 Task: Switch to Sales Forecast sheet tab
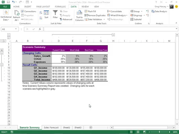pos(51,128)
